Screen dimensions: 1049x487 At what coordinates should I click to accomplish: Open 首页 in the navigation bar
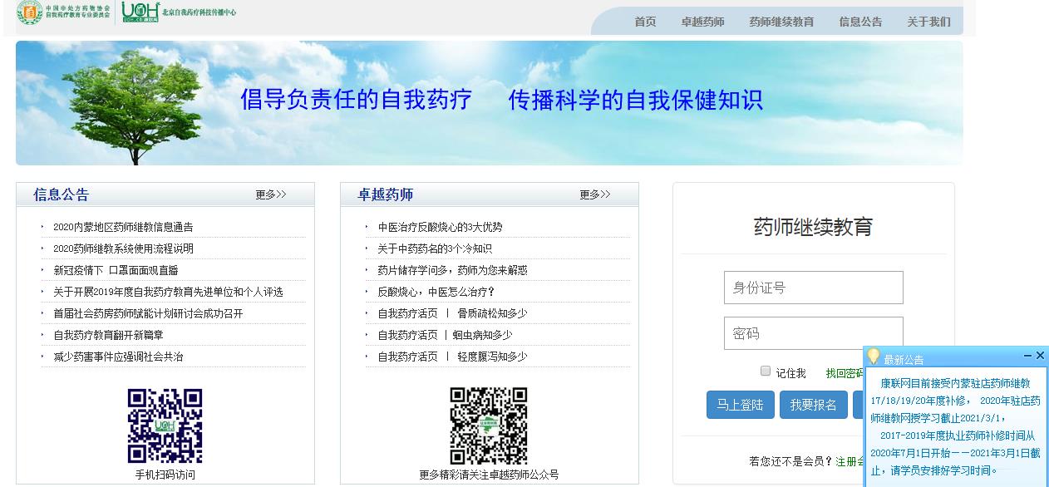coord(645,22)
